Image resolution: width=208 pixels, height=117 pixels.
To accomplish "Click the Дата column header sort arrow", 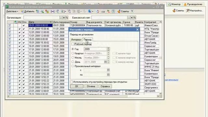I will (51, 22).
